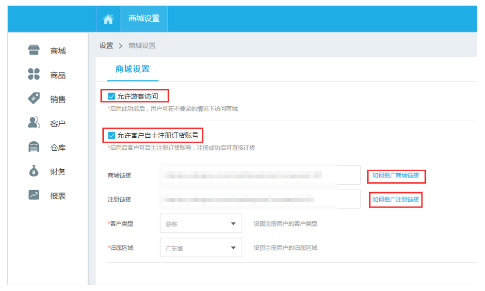The image size is (485, 291).
Task: Expand the 客户类型 dropdown showing 游客
Action: [200, 224]
